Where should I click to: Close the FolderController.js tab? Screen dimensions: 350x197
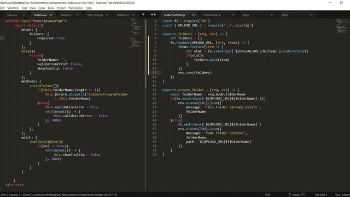193,15
